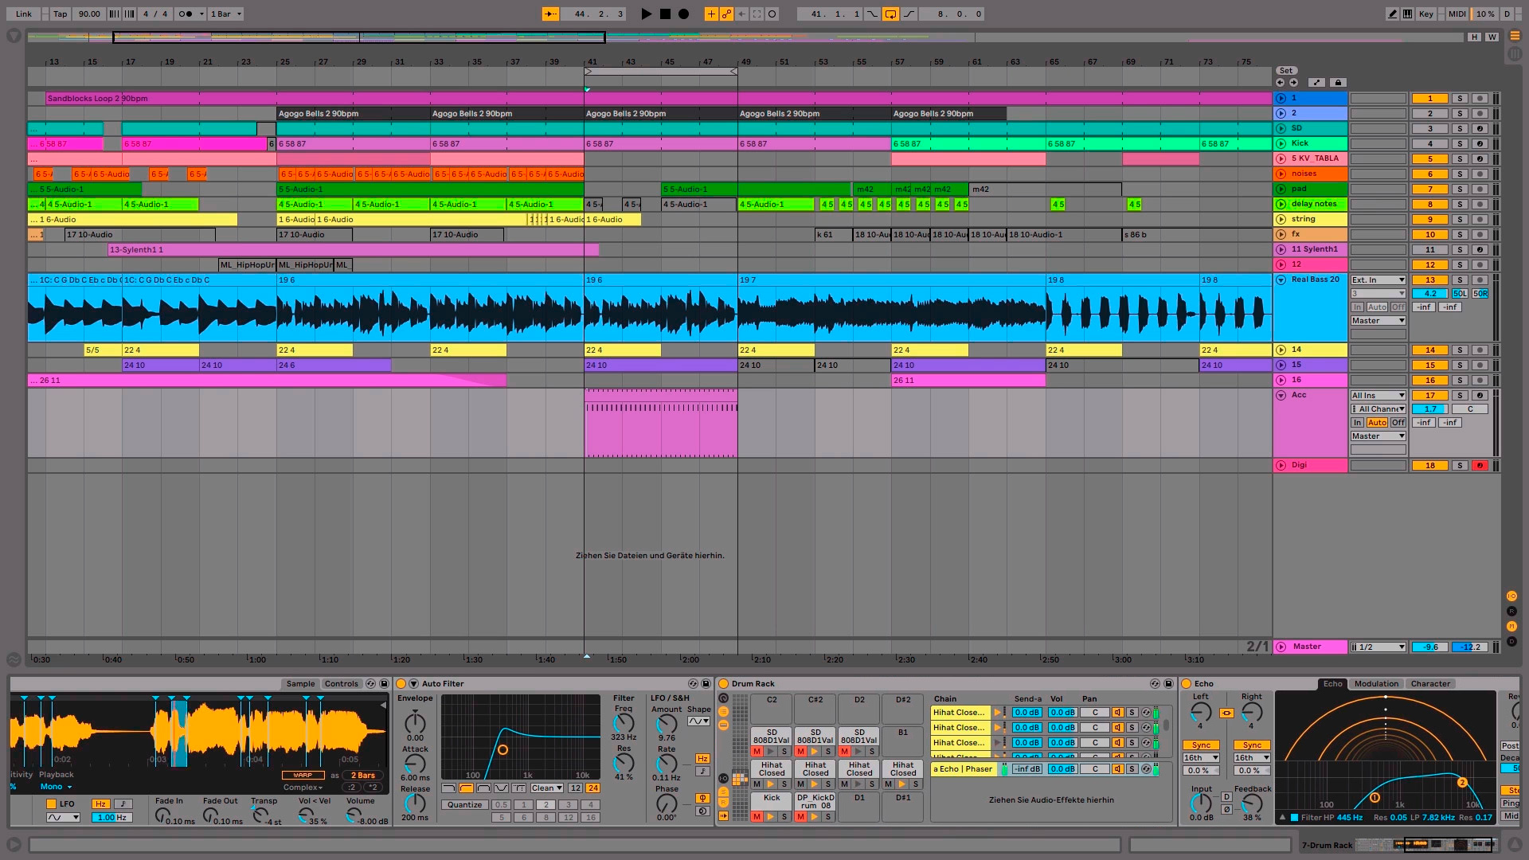1529x860 pixels.
Task: Open the Clean circuit type dropdown
Action: point(546,788)
